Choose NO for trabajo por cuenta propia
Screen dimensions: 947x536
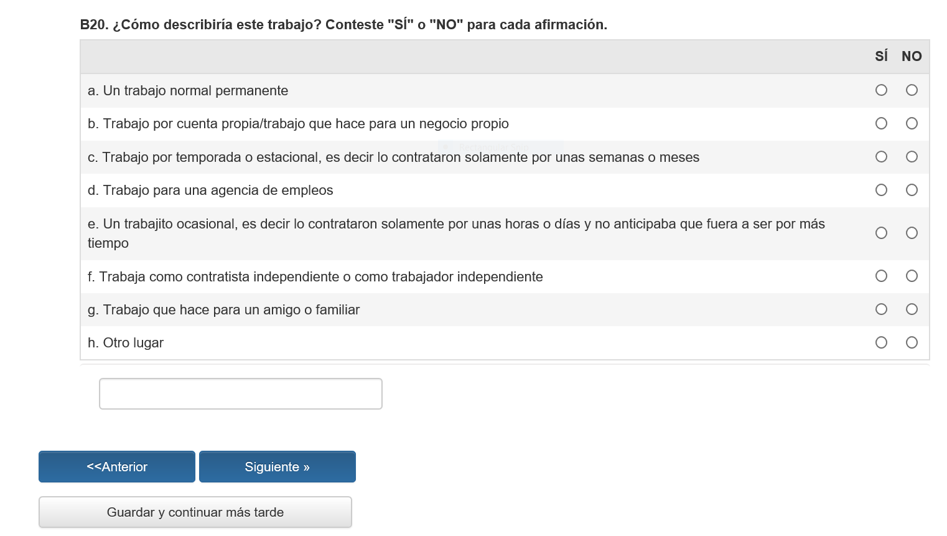click(912, 123)
